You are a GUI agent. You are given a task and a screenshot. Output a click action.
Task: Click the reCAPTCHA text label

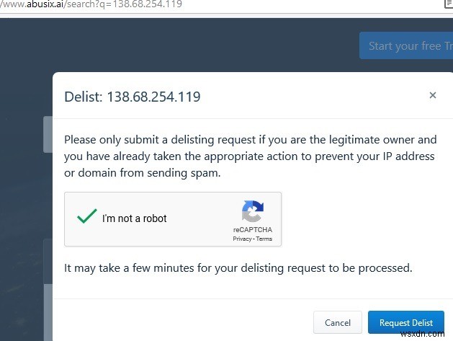click(x=252, y=229)
